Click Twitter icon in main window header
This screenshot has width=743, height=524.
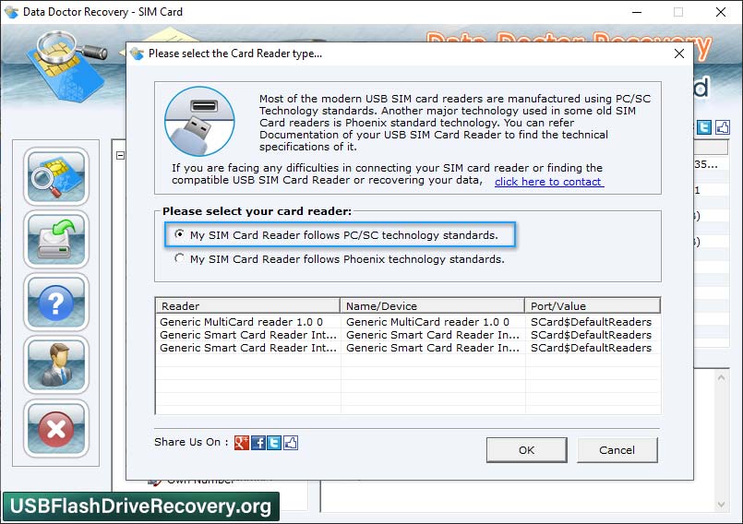[704, 127]
